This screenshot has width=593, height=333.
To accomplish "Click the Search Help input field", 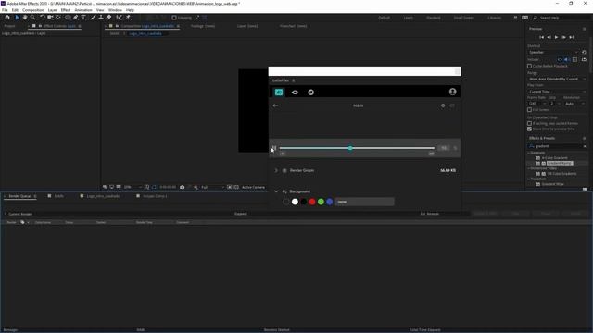I will tap(562, 18).
